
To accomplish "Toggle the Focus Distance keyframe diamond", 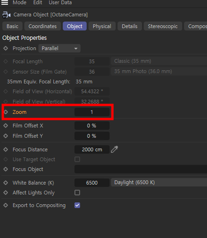I will (x=6, y=149).
